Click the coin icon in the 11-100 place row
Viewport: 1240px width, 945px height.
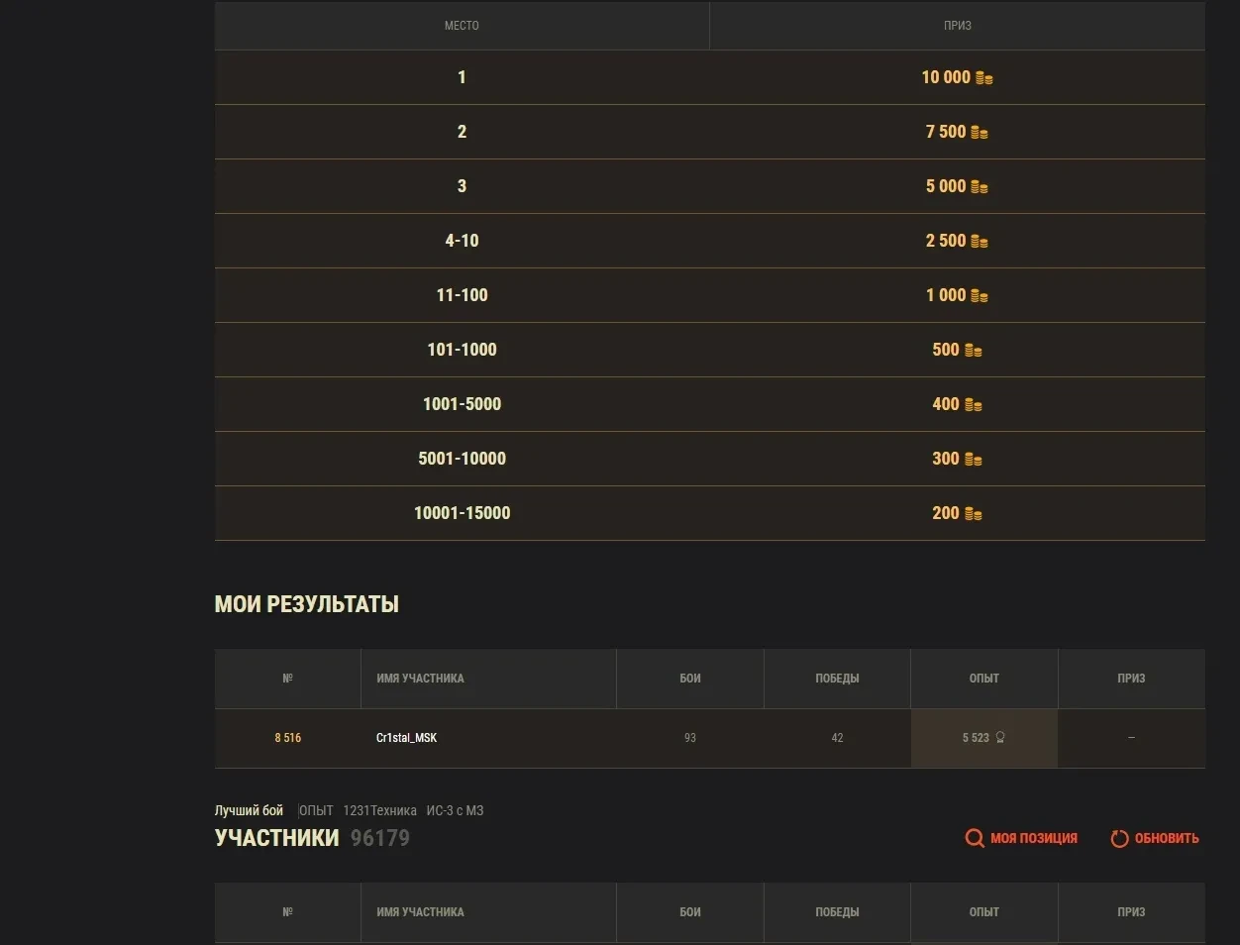pos(979,296)
